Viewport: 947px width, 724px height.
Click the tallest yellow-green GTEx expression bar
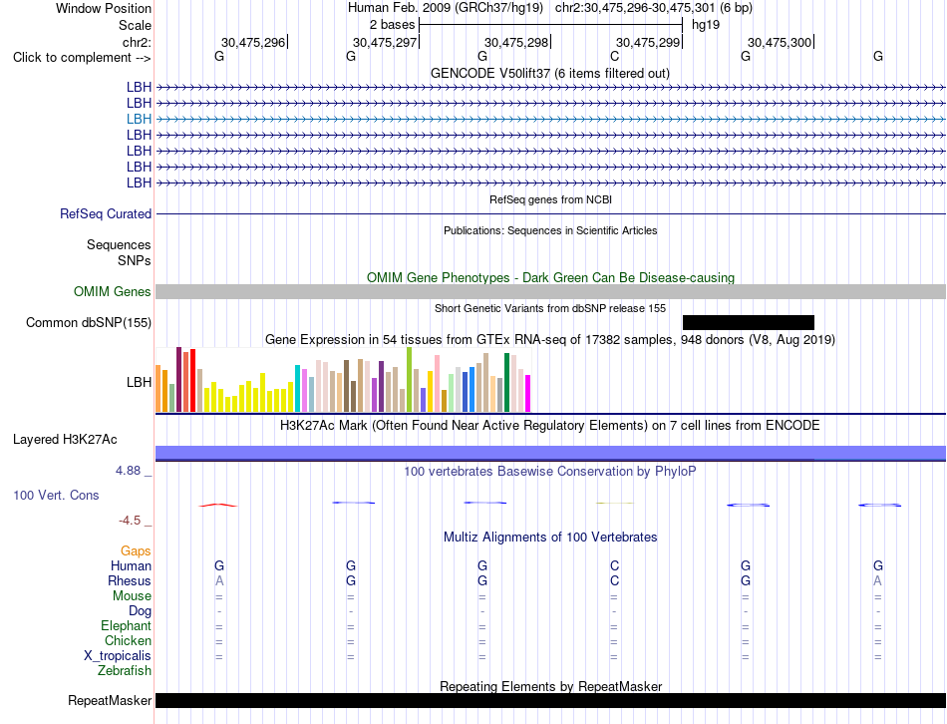tap(410, 380)
